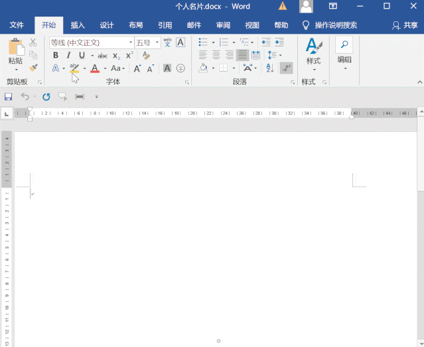Apply yellow text highlight color

(x=74, y=68)
